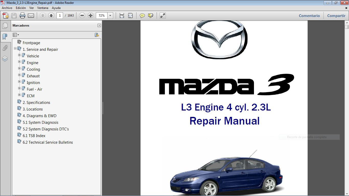Select the Page Thumbnails panel icon
The image size is (349, 196).
click(5, 25)
